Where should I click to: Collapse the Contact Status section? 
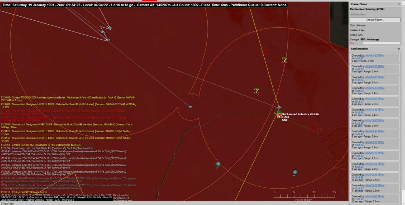pos(399,4)
